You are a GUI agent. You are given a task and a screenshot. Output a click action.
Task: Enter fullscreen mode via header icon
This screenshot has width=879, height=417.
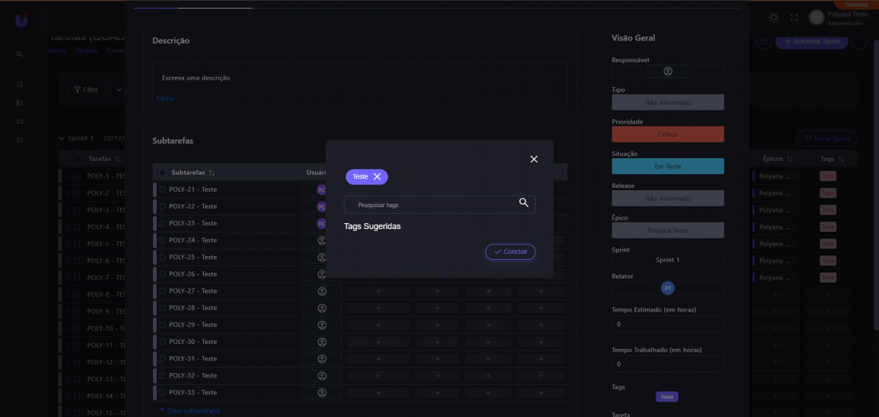pos(794,18)
